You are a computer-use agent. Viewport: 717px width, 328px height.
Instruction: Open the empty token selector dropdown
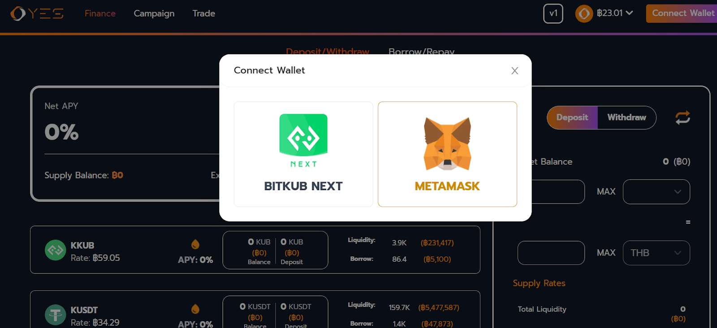(x=656, y=192)
